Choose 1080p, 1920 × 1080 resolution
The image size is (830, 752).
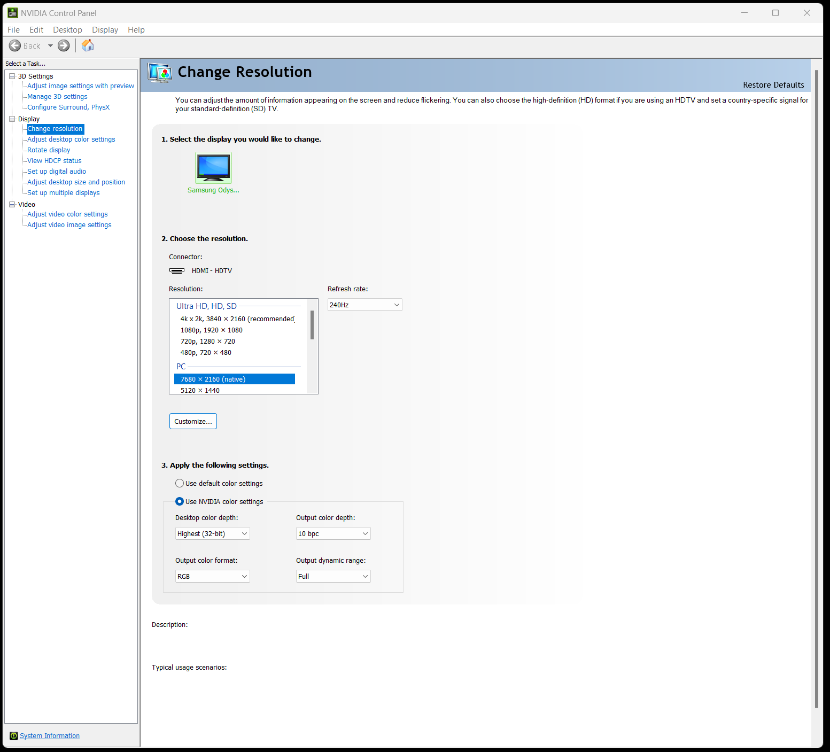(212, 330)
